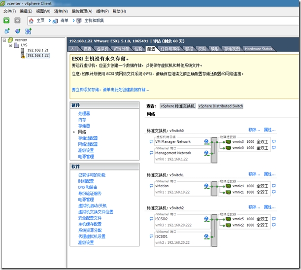The width and height of the screenshot is (301, 270).
Task: Click the green back navigation arrow
Action: point(6,20)
